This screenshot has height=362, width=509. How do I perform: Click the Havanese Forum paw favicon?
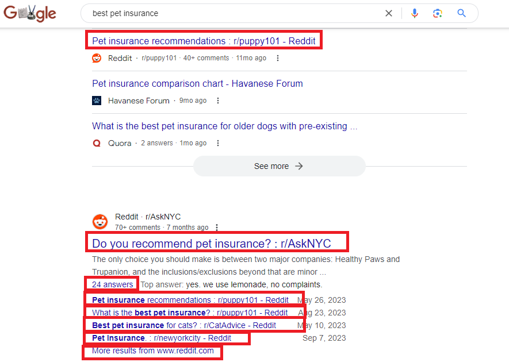97,101
